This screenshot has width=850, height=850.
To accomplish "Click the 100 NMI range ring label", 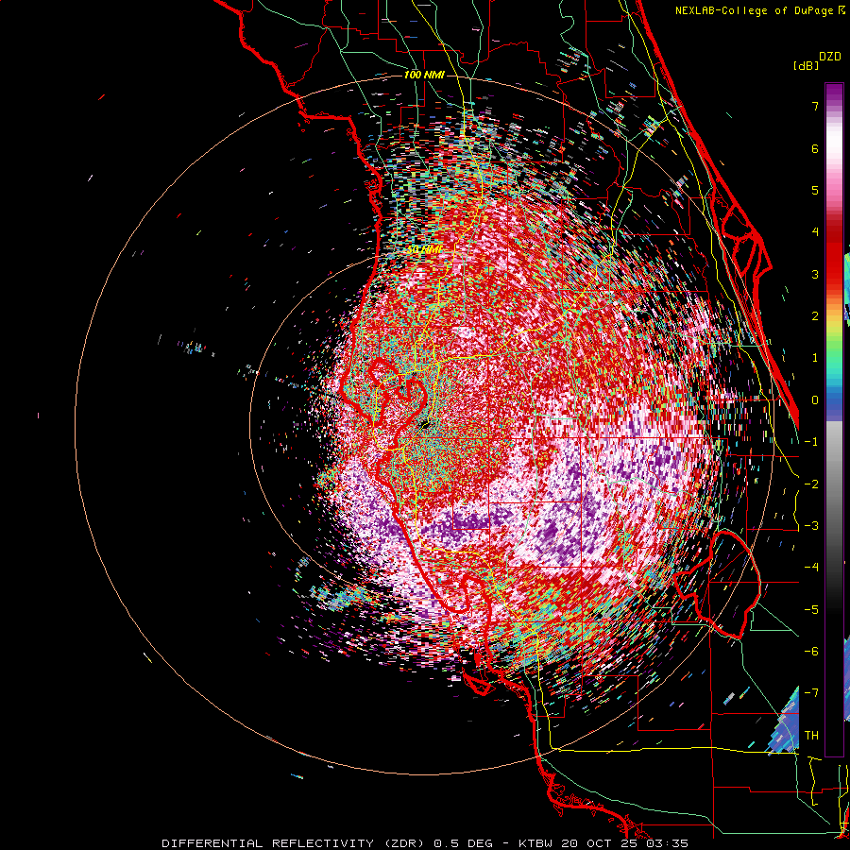I will pyautogui.click(x=424, y=75).
